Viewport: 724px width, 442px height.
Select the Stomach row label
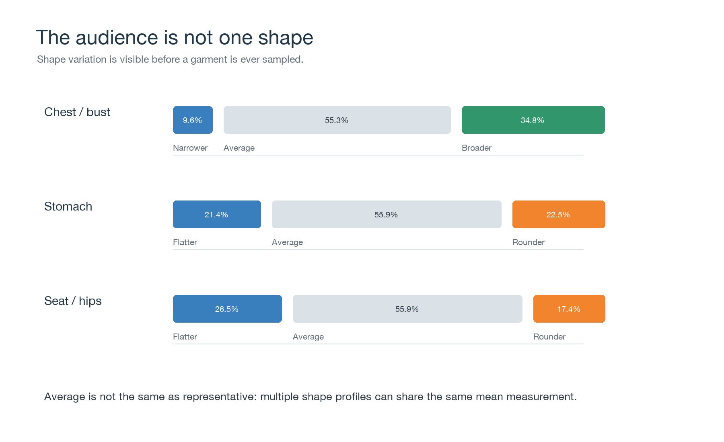(68, 207)
